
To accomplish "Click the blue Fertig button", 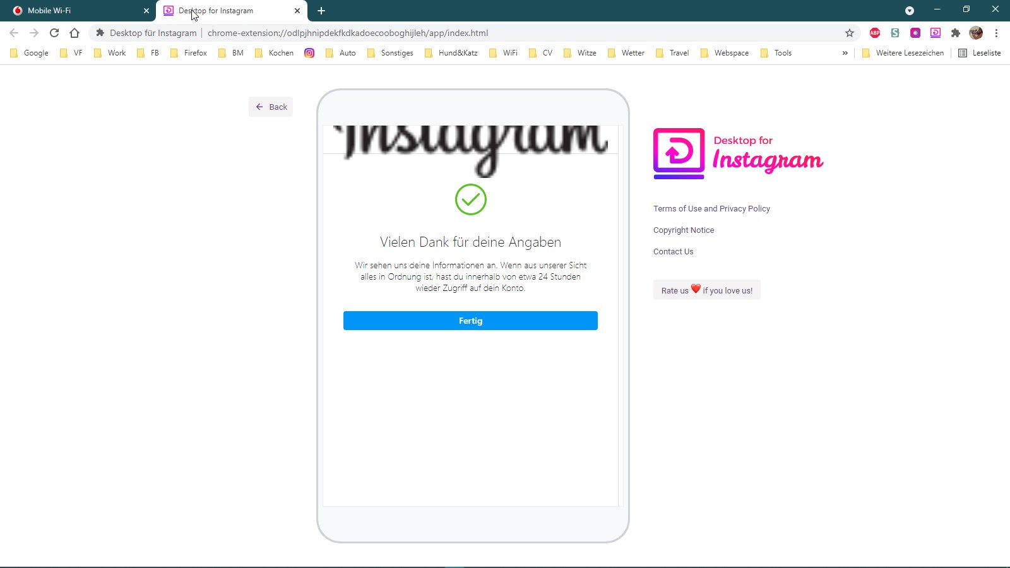I will coord(470,321).
